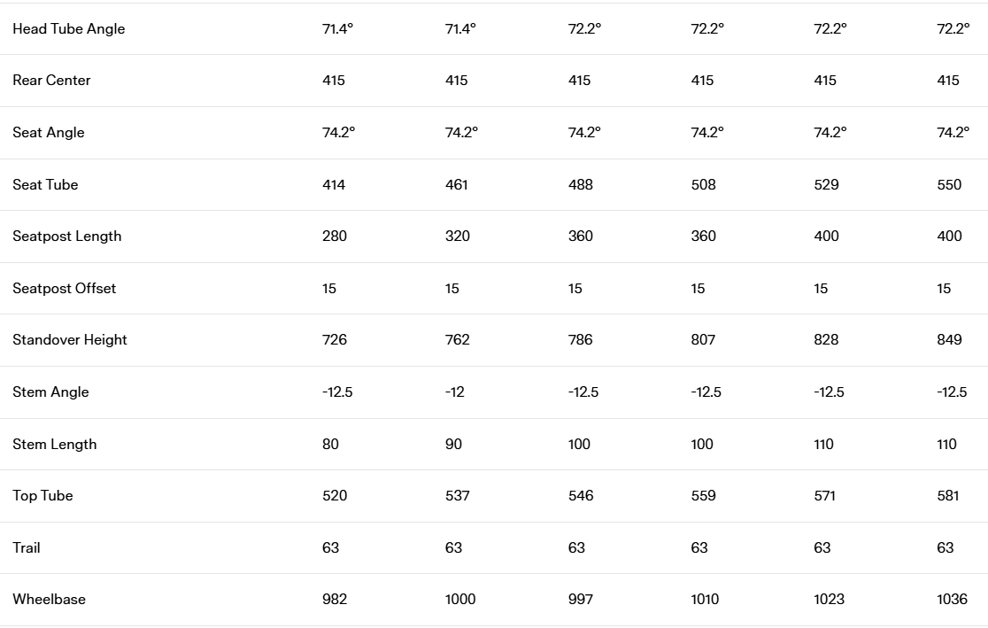Image resolution: width=988 pixels, height=628 pixels.
Task: Select the Seatpost Offset row label
Action: pos(65,289)
